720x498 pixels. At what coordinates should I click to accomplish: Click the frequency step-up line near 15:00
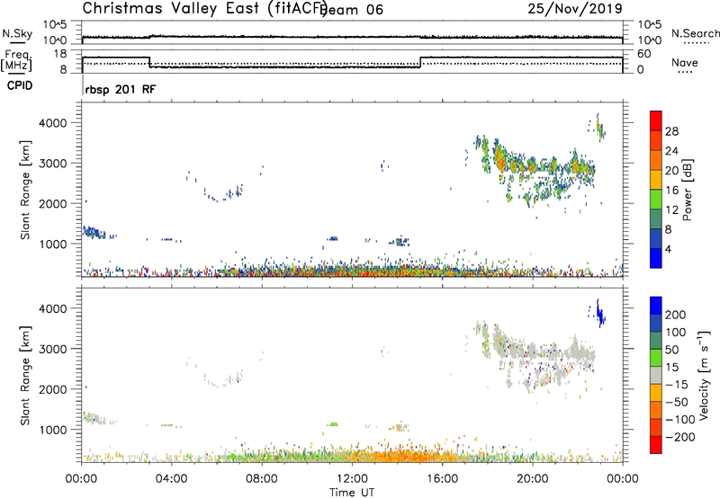pyautogui.click(x=420, y=62)
